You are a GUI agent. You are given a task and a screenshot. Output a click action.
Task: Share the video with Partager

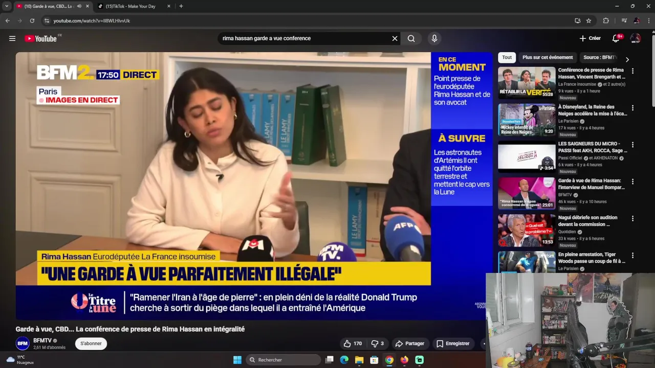coord(410,343)
